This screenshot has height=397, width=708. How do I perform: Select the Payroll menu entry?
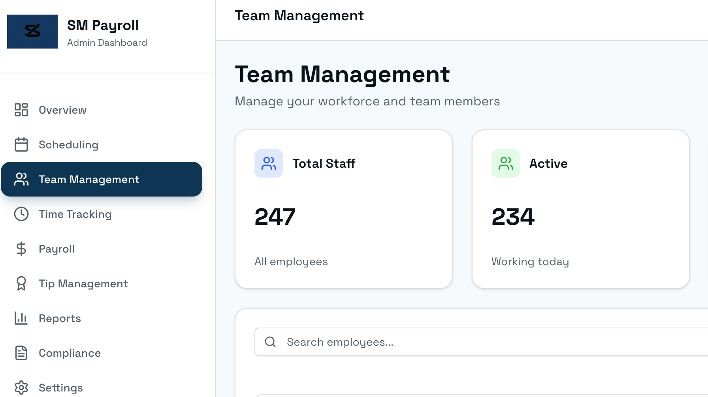pos(56,249)
